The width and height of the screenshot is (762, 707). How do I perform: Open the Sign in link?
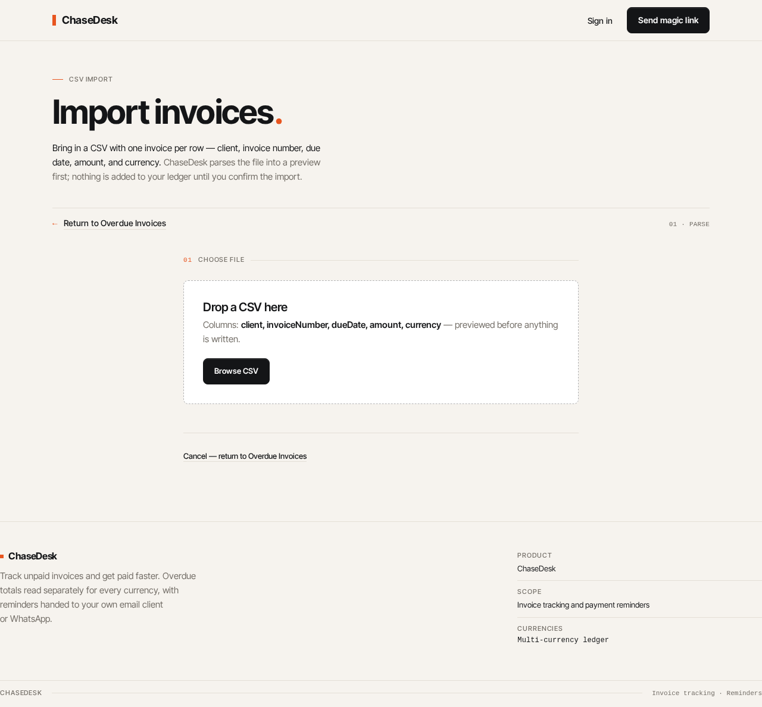coord(599,21)
